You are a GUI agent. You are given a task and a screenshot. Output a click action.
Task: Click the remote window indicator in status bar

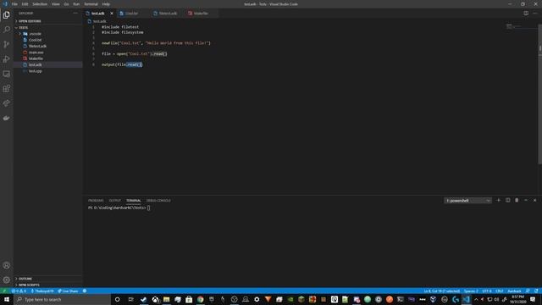click(x=4, y=291)
